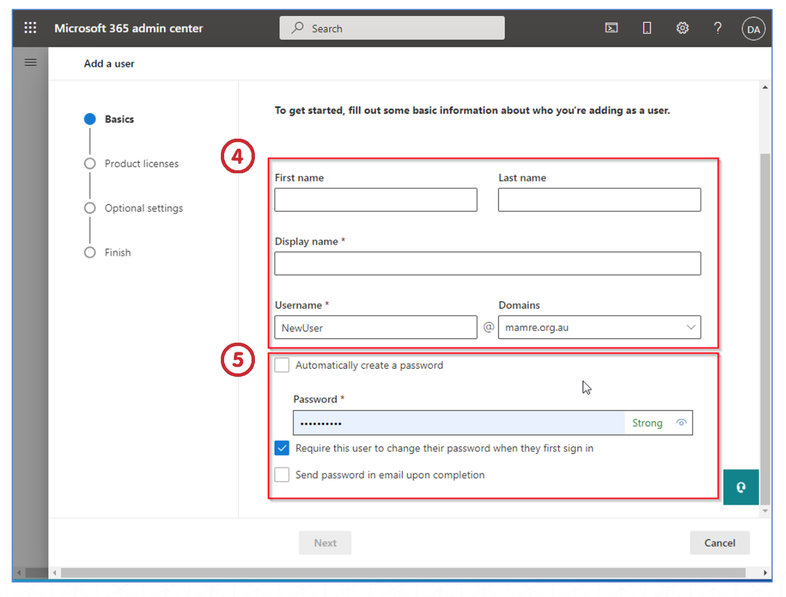Go to the Optional settings step
The image size is (786, 597).
pyautogui.click(x=144, y=208)
